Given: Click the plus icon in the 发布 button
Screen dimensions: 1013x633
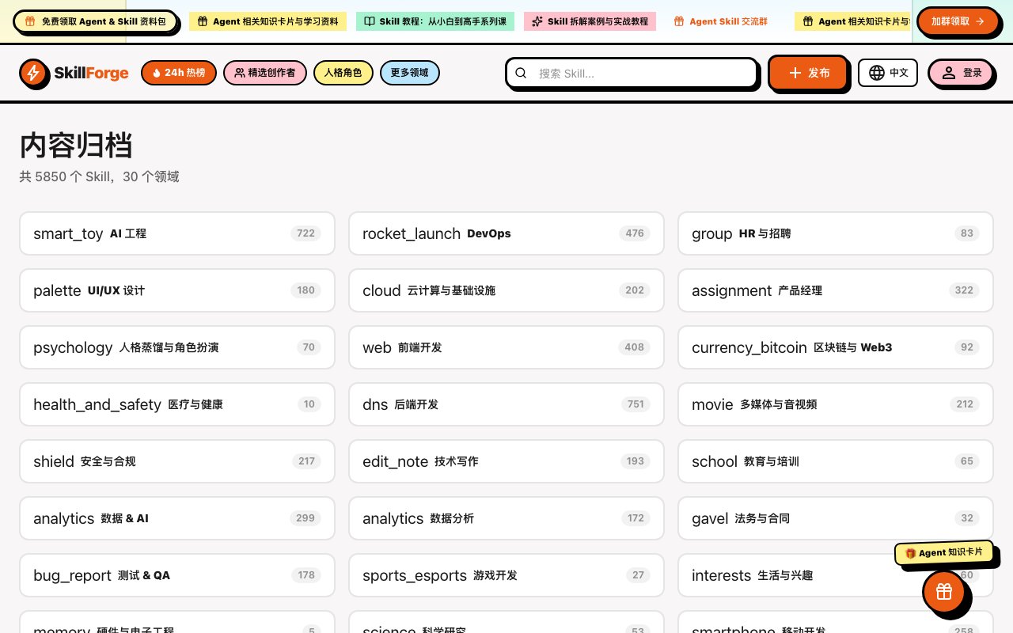Looking at the screenshot, I should click(x=795, y=73).
